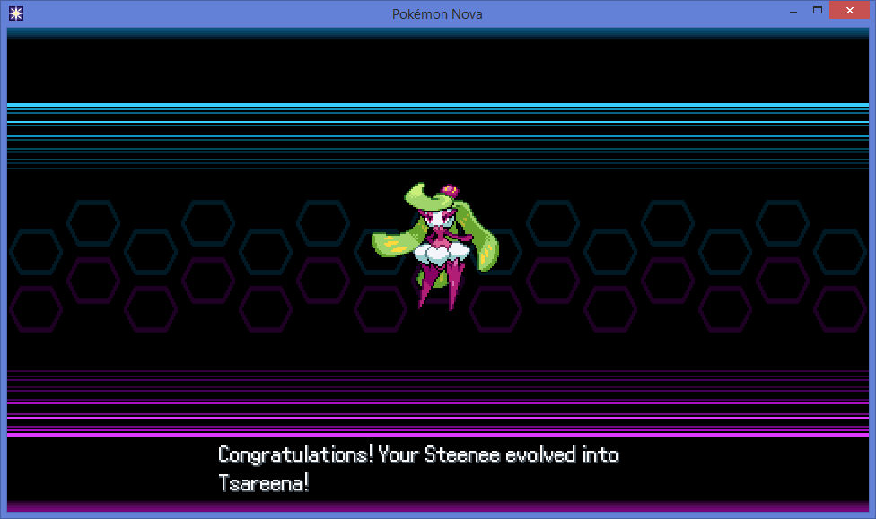876x519 pixels.
Task: Click the Pokémon Nova window title
Action: [x=437, y=14]
